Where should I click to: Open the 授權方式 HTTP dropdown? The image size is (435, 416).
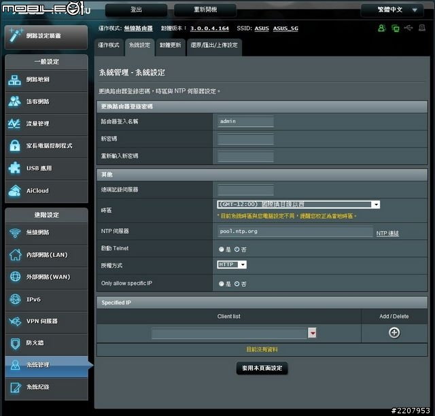coord(232,265)
